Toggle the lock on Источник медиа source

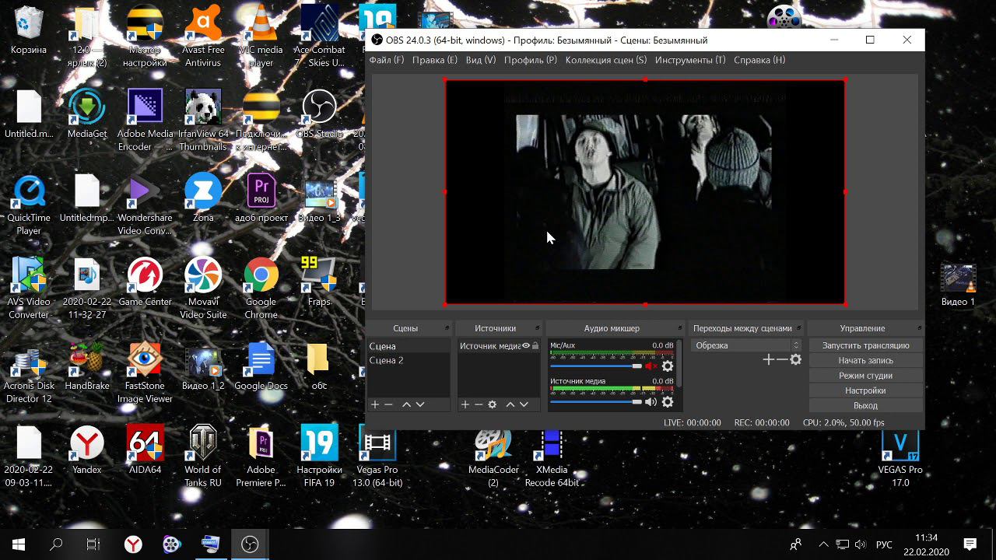tap(535, 346)
